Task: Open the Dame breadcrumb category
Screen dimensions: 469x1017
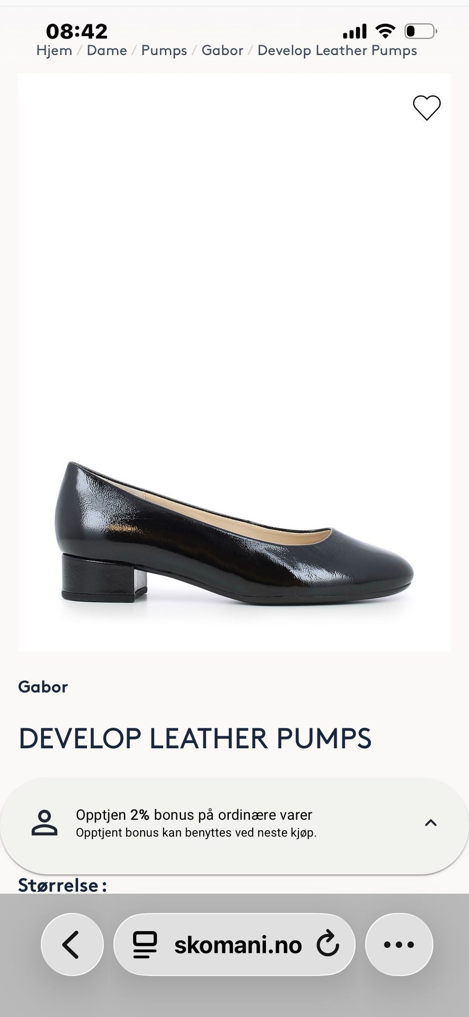Action: point(107,50)
